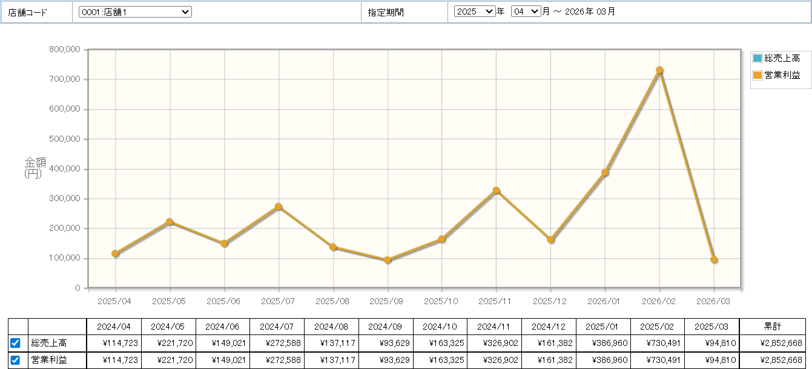Select the 2025/07 data point on chart
The height and width of the screenshot is (369, 812).
coord(279,207)
